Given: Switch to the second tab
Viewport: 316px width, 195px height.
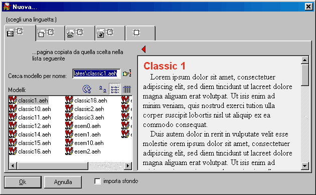Looking at the screenshot, I should click(x=50, y=33).
